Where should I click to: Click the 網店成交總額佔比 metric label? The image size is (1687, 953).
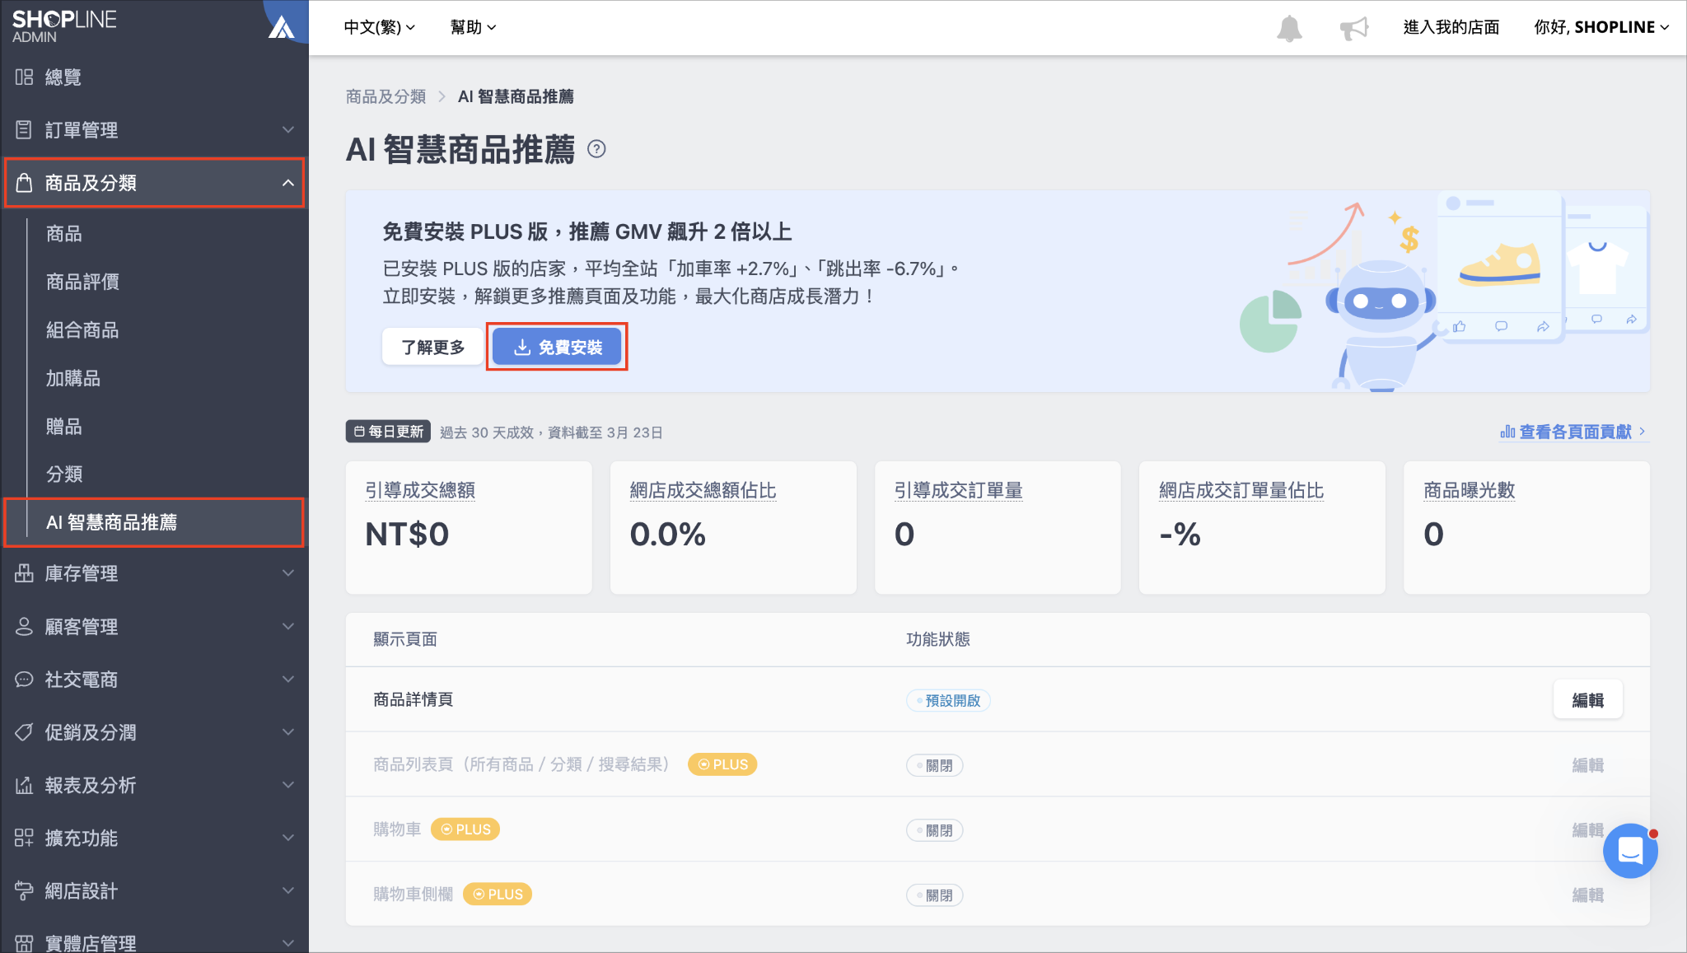tap(703, 490)
